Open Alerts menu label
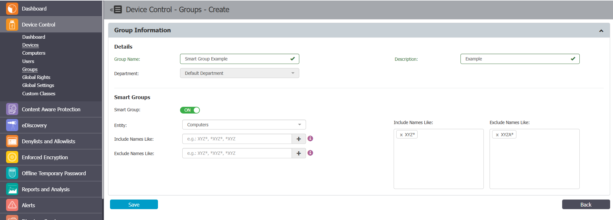The height and width of the screenshot is (220, 613). pyautogui.click(x=28, y=205)
